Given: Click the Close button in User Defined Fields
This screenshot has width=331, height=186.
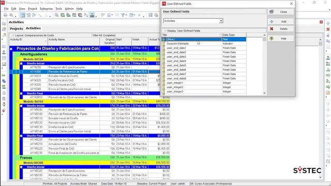Looking at the screenshot, I should 281,12.
